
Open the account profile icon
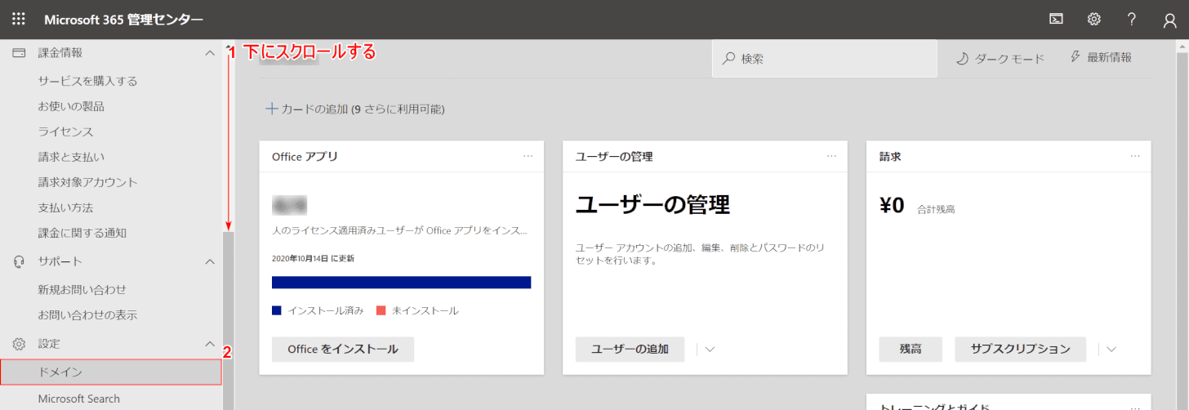pos(1169,20)
